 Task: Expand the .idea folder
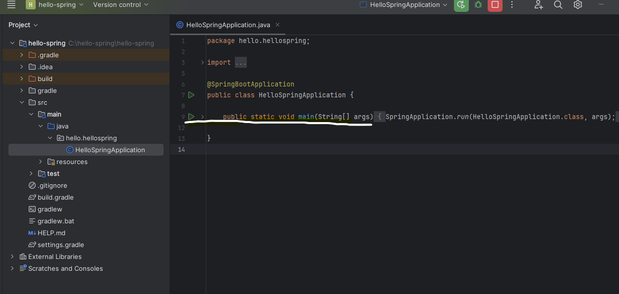[21, 67]
